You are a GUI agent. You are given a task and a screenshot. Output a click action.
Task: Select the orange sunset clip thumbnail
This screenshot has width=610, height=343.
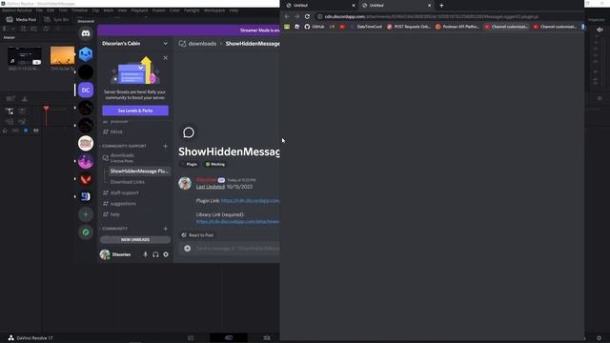coord(62,55)
